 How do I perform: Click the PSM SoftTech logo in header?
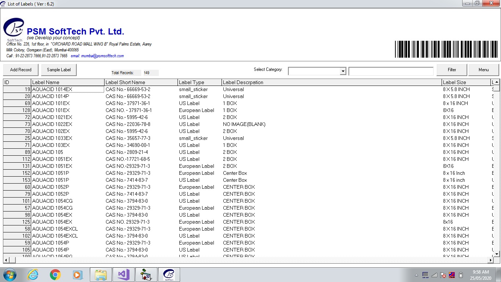(14, 30)
